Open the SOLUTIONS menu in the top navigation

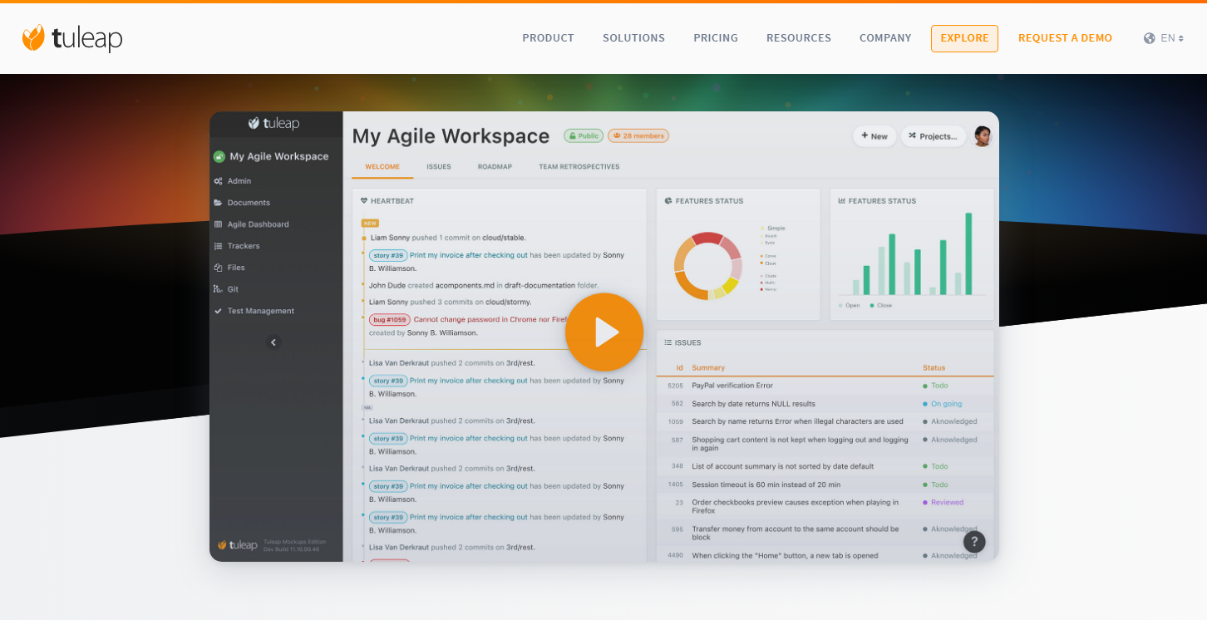(633, 37)
